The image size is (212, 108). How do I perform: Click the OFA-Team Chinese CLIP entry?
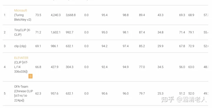coord(24,94)
